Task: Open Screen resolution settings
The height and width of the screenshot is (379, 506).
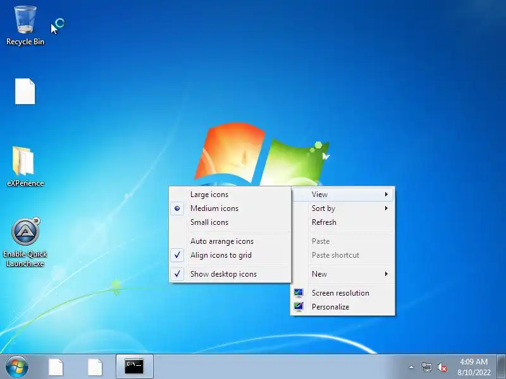Action: coord(343,293)
